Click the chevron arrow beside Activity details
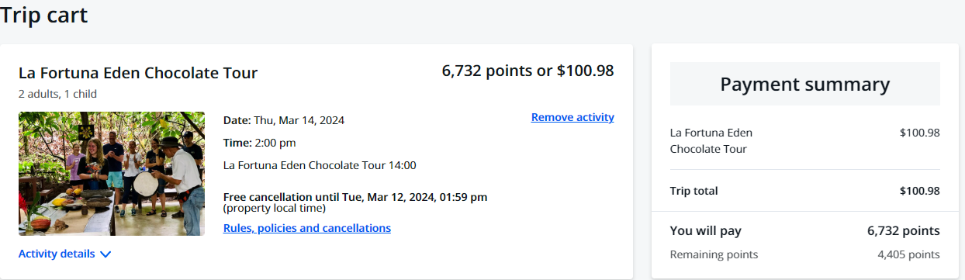The width and height of the screenshot is (965, 280). (105, 254)
